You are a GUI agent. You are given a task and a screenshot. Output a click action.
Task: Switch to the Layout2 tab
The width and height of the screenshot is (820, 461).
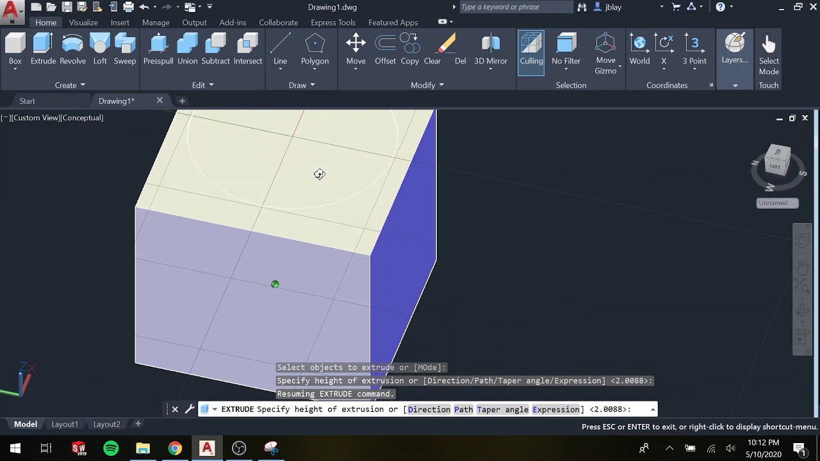pos(106,425)
